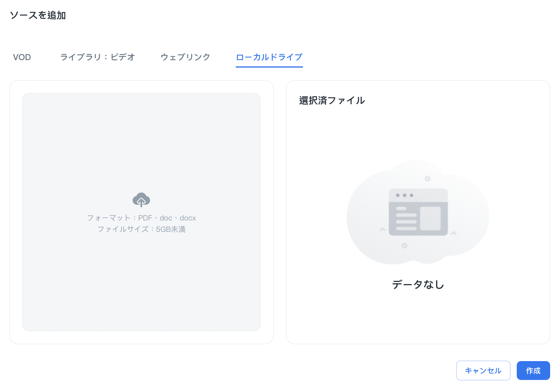Click the フォーマット：PDF、doc、docx text
The width and height of the screenshot is (558, 389).
coord(141,218)
